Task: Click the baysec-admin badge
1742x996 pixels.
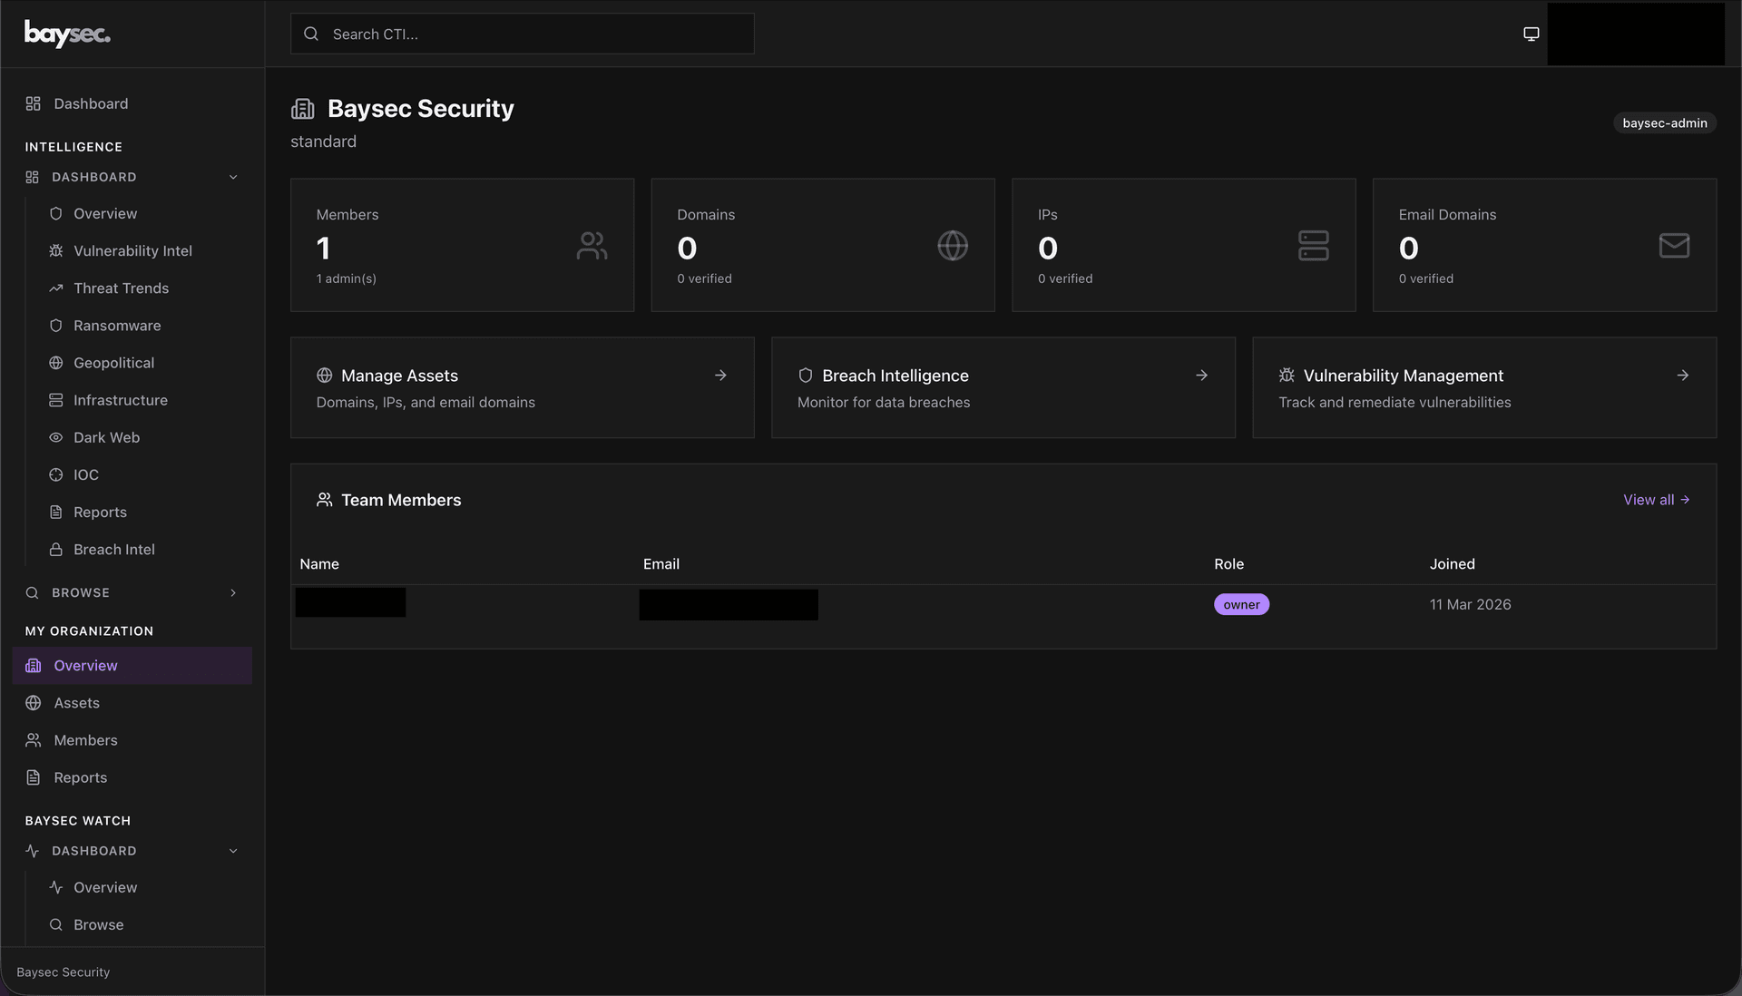Action: click(x=1664, y=123)
